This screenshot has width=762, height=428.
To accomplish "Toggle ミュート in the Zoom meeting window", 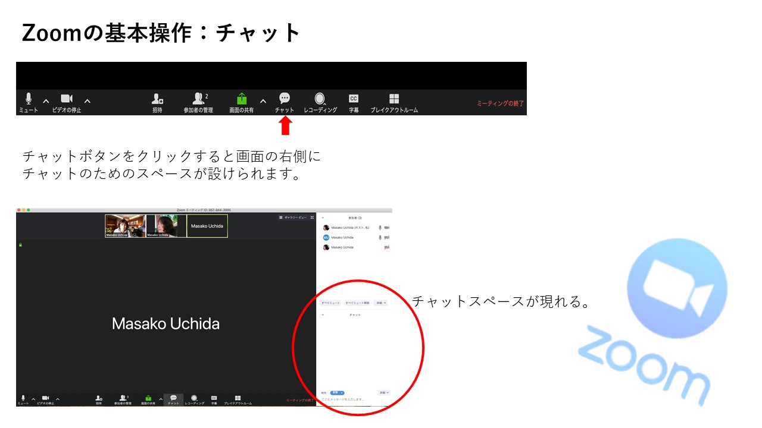I will coord(23,399).
